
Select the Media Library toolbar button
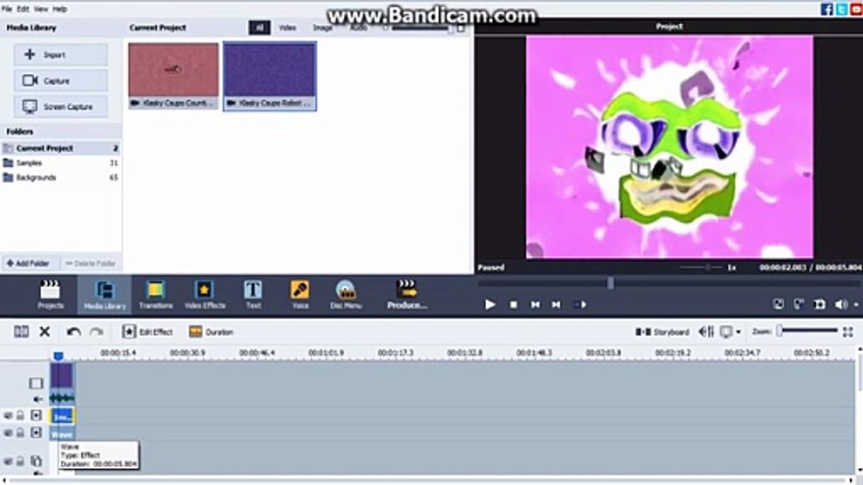tap(105, 295)
